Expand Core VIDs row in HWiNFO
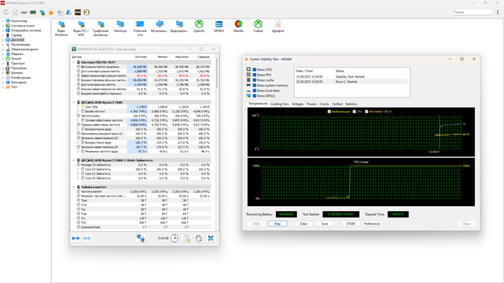The image size is (504, 283). [78, 107]
